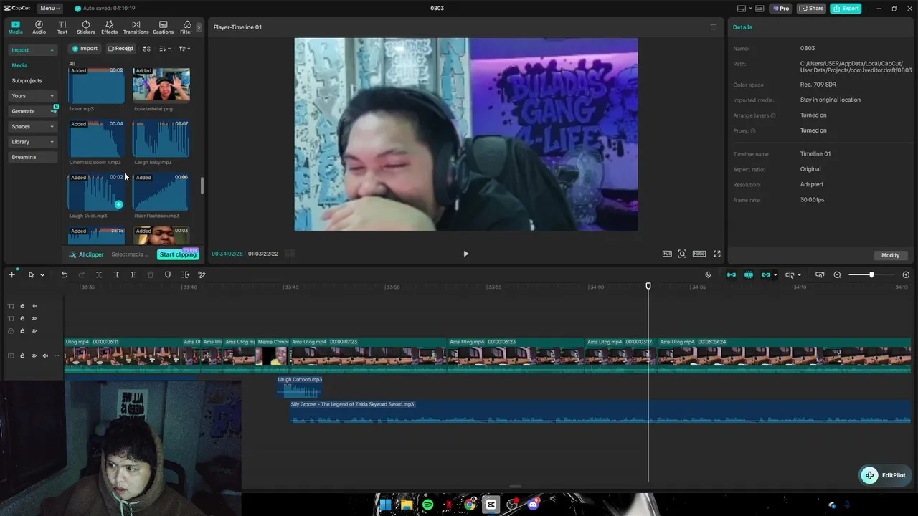Viewport: 918px width, 516px height.
Task: Switch media panel view layout
Action: tap(146, 49)
